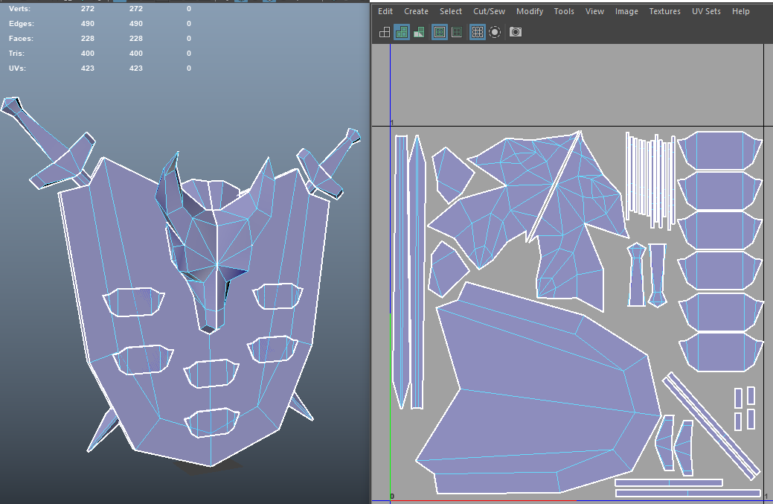
Task: Open the Tools menu
Action: (x=564, y=11)
